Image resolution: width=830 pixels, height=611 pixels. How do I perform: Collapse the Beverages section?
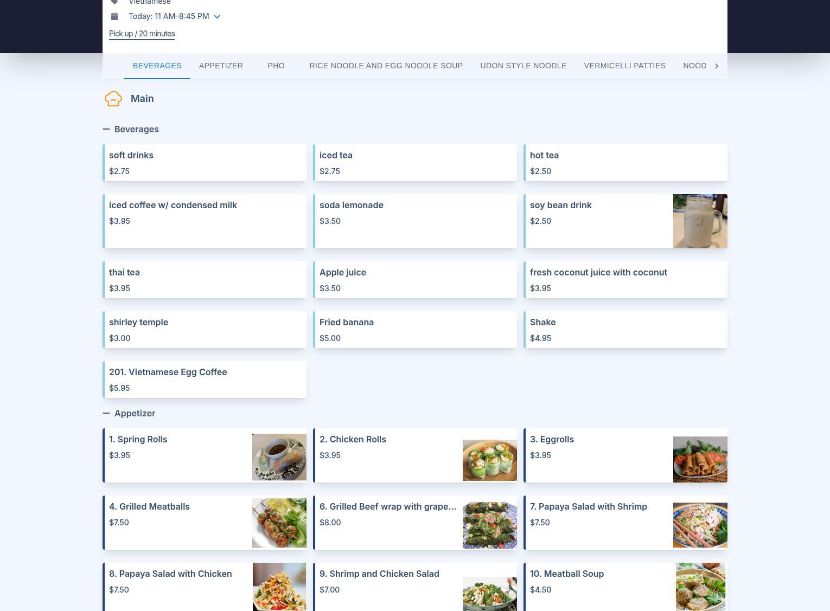(106, 129)
